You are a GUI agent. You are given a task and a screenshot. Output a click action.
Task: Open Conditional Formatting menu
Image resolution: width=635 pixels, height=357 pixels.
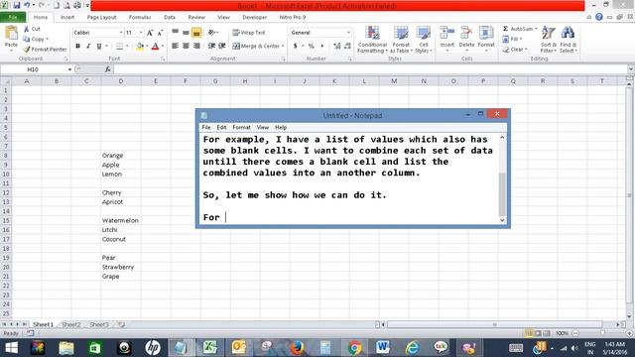tap(372, 40)
